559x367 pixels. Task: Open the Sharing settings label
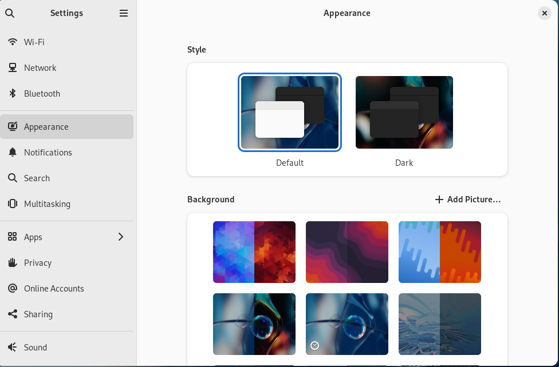pyautogui.click(x=38, y=314)
